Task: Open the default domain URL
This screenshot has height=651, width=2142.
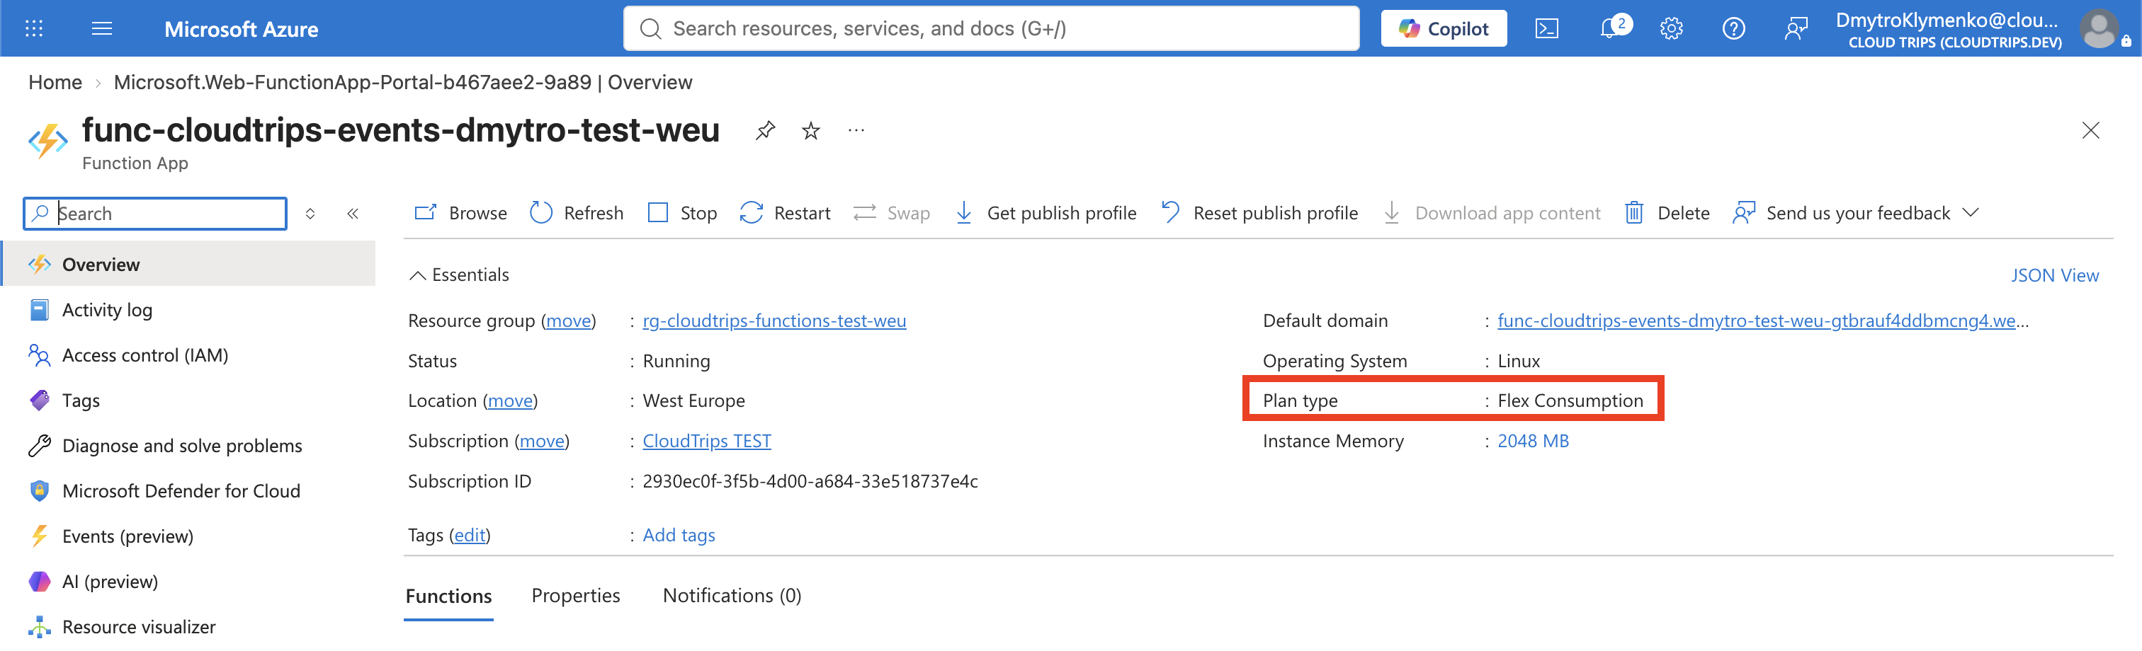Action: pos(1763,321)
